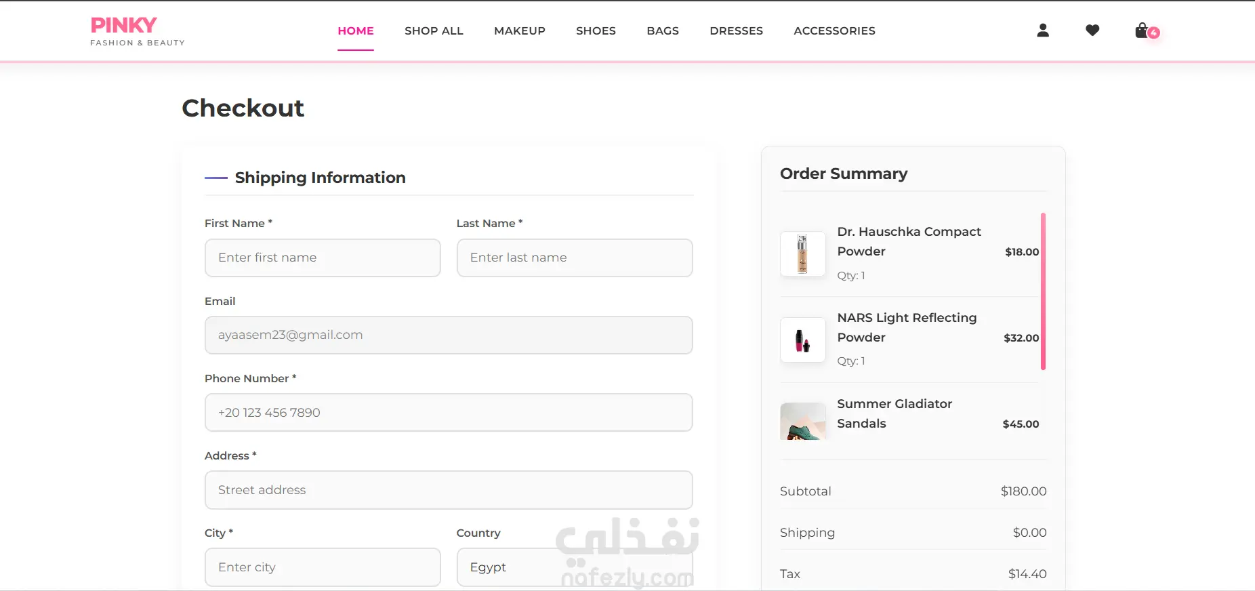Open the Accessories category
Image resolution: width=1255 pixels, height=591 pixels.
click(834, 31)
